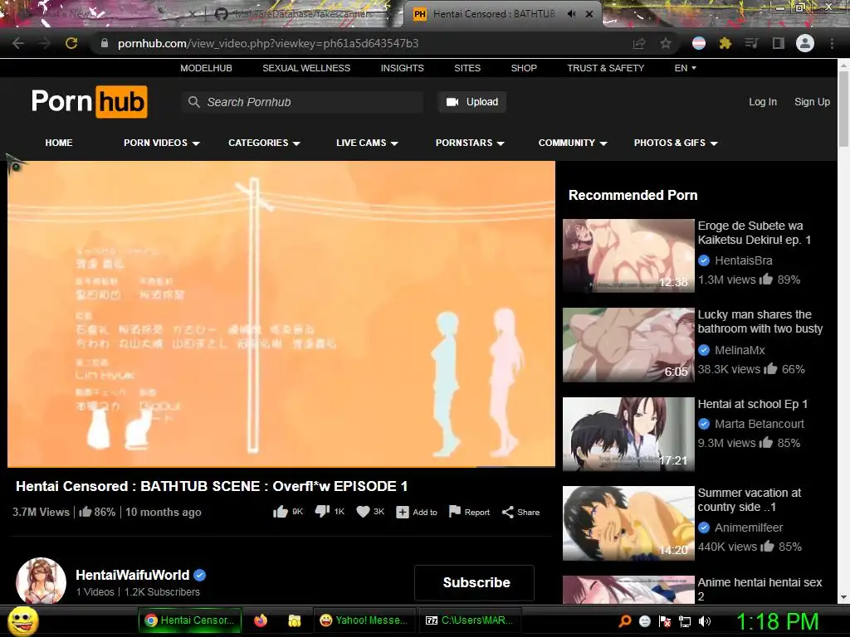Expand the VIDEOS navigation dropdown

click(x=162, y=143)
